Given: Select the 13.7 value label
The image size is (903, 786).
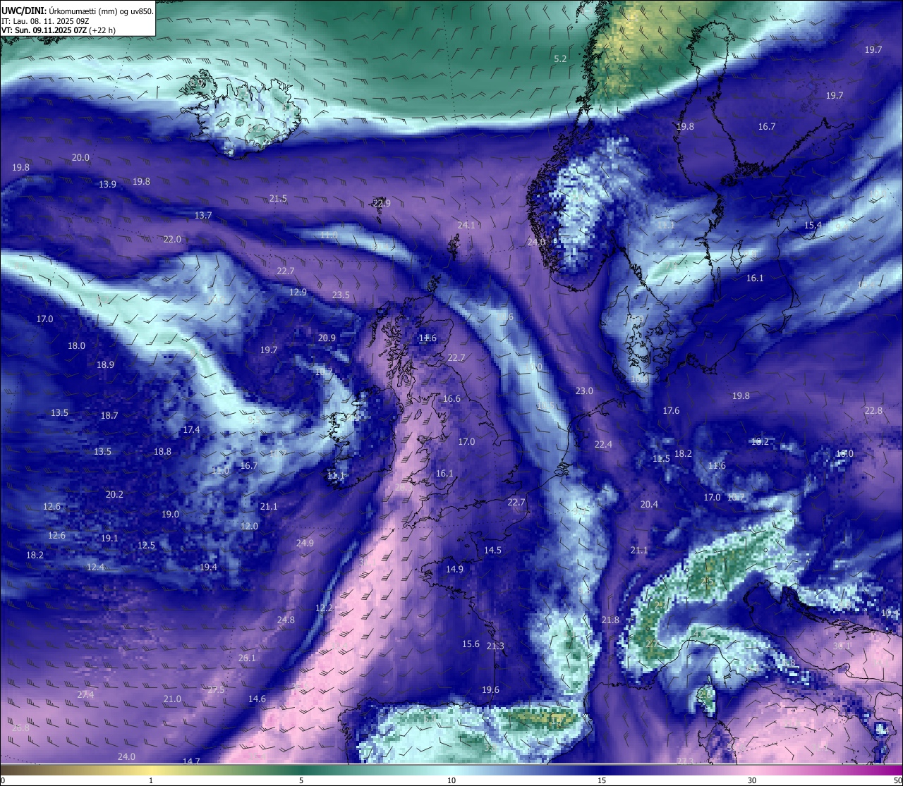Looking at the screenshot, I should 203,216.
